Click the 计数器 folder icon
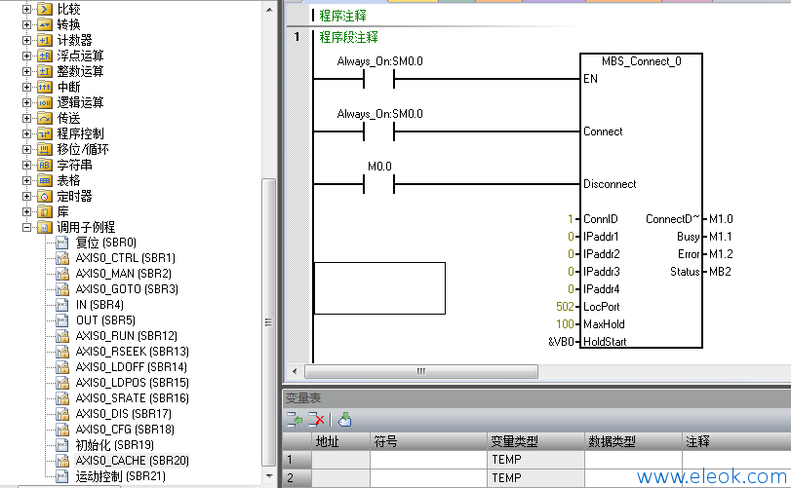The height and width of the screenshot is (488, 791). (45, 40)
